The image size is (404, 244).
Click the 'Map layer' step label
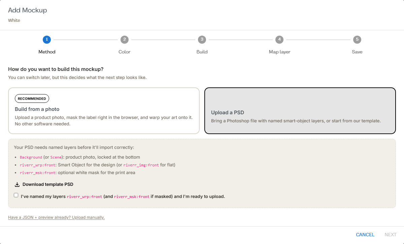(x=279, y=52)
